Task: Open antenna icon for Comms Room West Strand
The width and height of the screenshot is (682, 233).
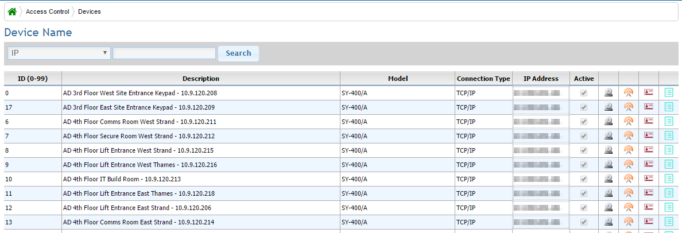Action: (x=629, y=121)
